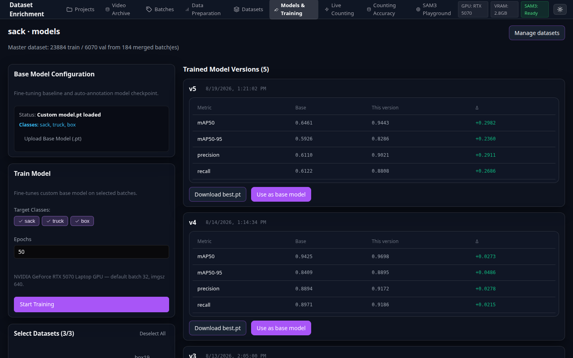This screenshot has height=358, width=573.
Task: Use v5 as base model
Action: point(281,195)
